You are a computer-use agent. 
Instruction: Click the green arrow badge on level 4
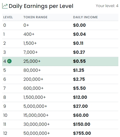[x=10, y=61]
